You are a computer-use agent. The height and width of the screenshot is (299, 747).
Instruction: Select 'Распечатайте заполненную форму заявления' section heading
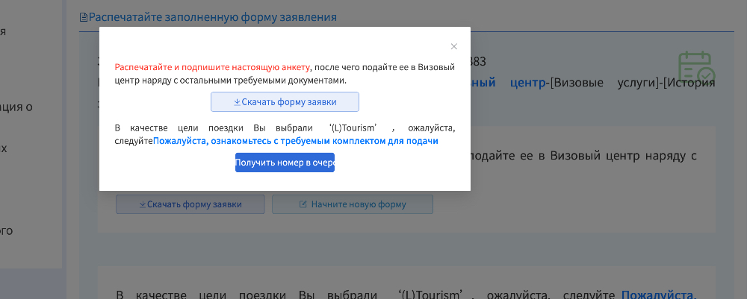point(212,17)
